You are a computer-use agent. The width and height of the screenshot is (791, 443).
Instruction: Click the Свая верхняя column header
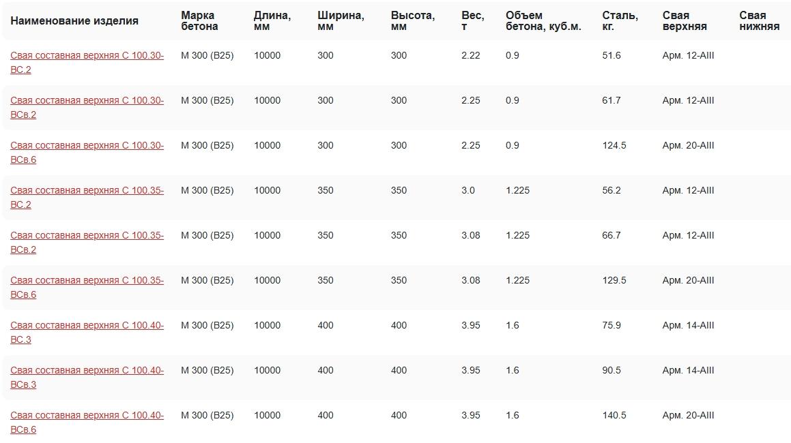(x=685, y=21)
